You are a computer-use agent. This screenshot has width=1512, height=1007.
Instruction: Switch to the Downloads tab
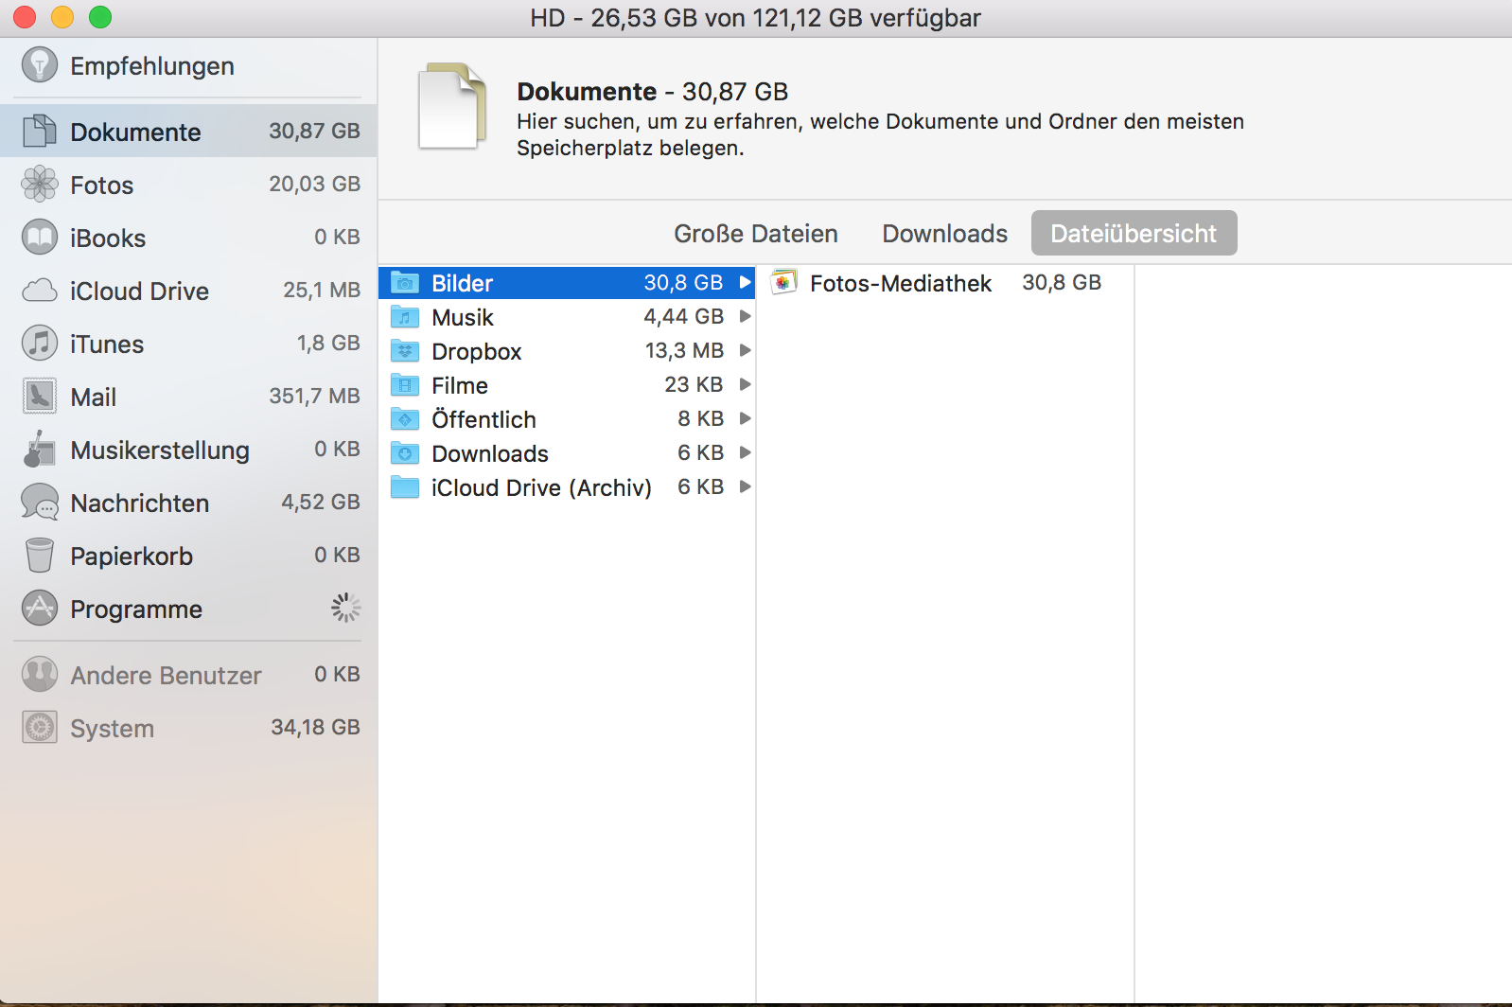coord(944,233)
